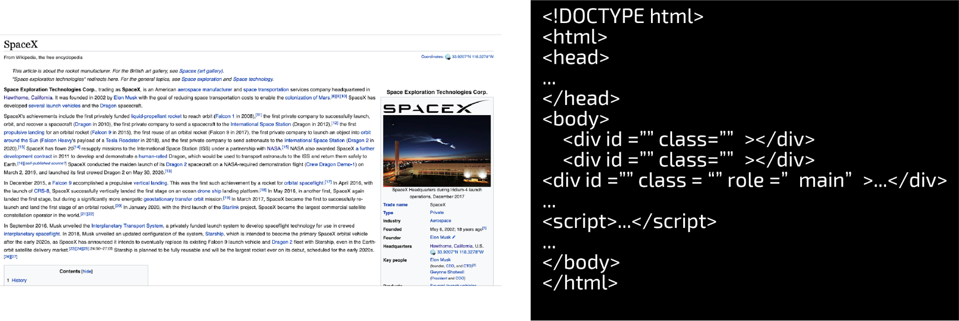Open the liquid-propellant rocket link
Screen dimensions: 959x321
[156, 116]
